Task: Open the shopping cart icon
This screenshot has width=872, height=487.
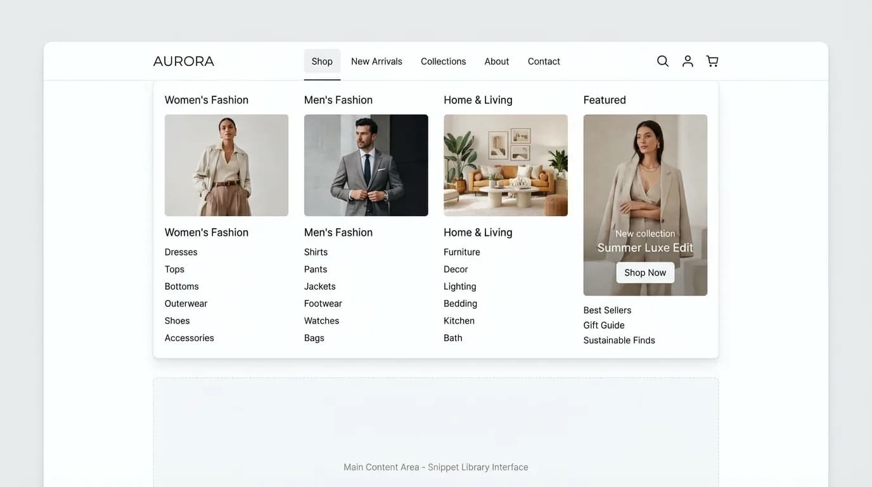Action: [712, 61]
